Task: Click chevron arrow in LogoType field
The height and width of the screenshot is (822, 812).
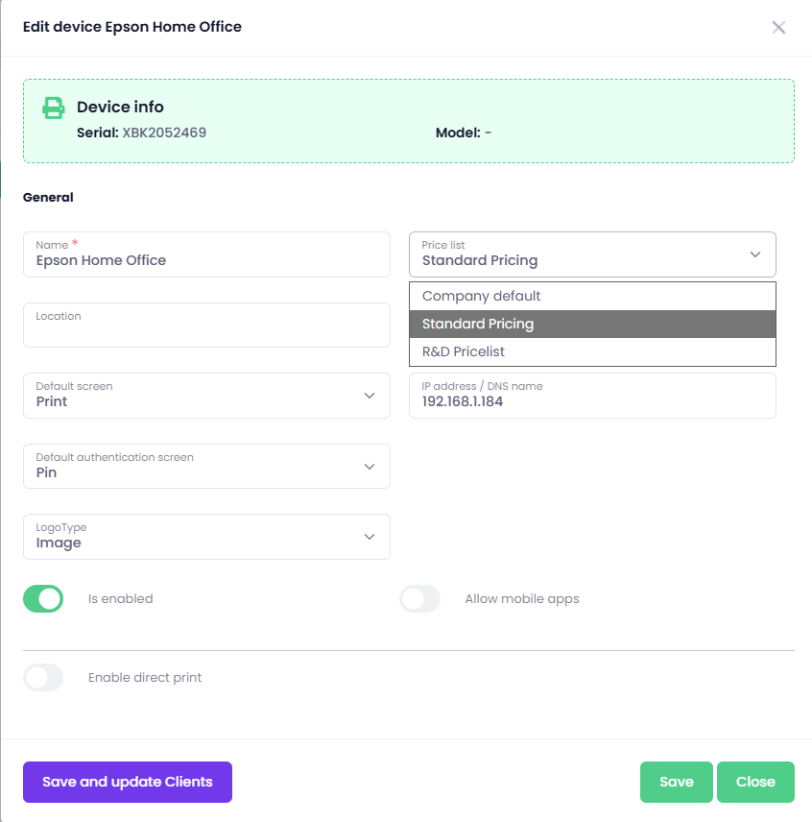Action: pos(370,537)
